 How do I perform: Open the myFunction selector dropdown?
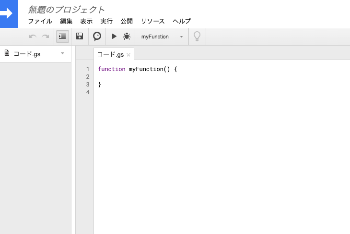click(162, 37)
